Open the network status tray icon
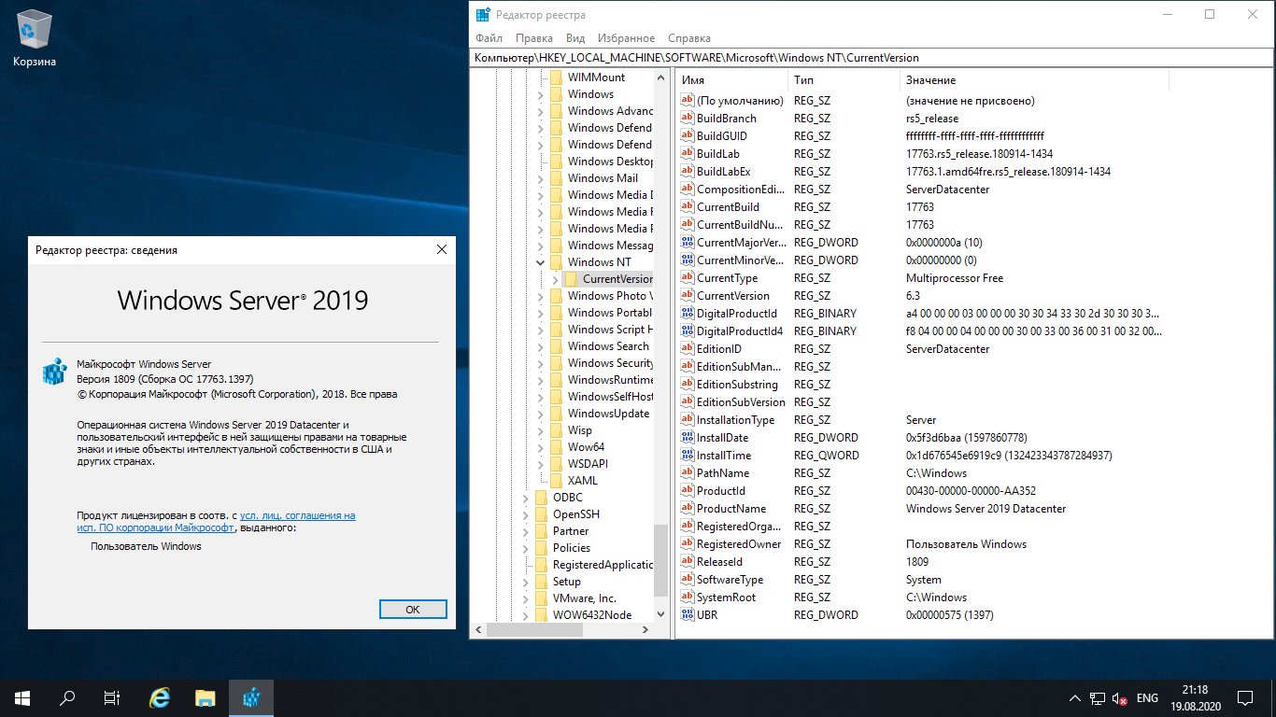Viewport: 1276px width, 717px height. pyautogui.click(x=1099, y=698)
